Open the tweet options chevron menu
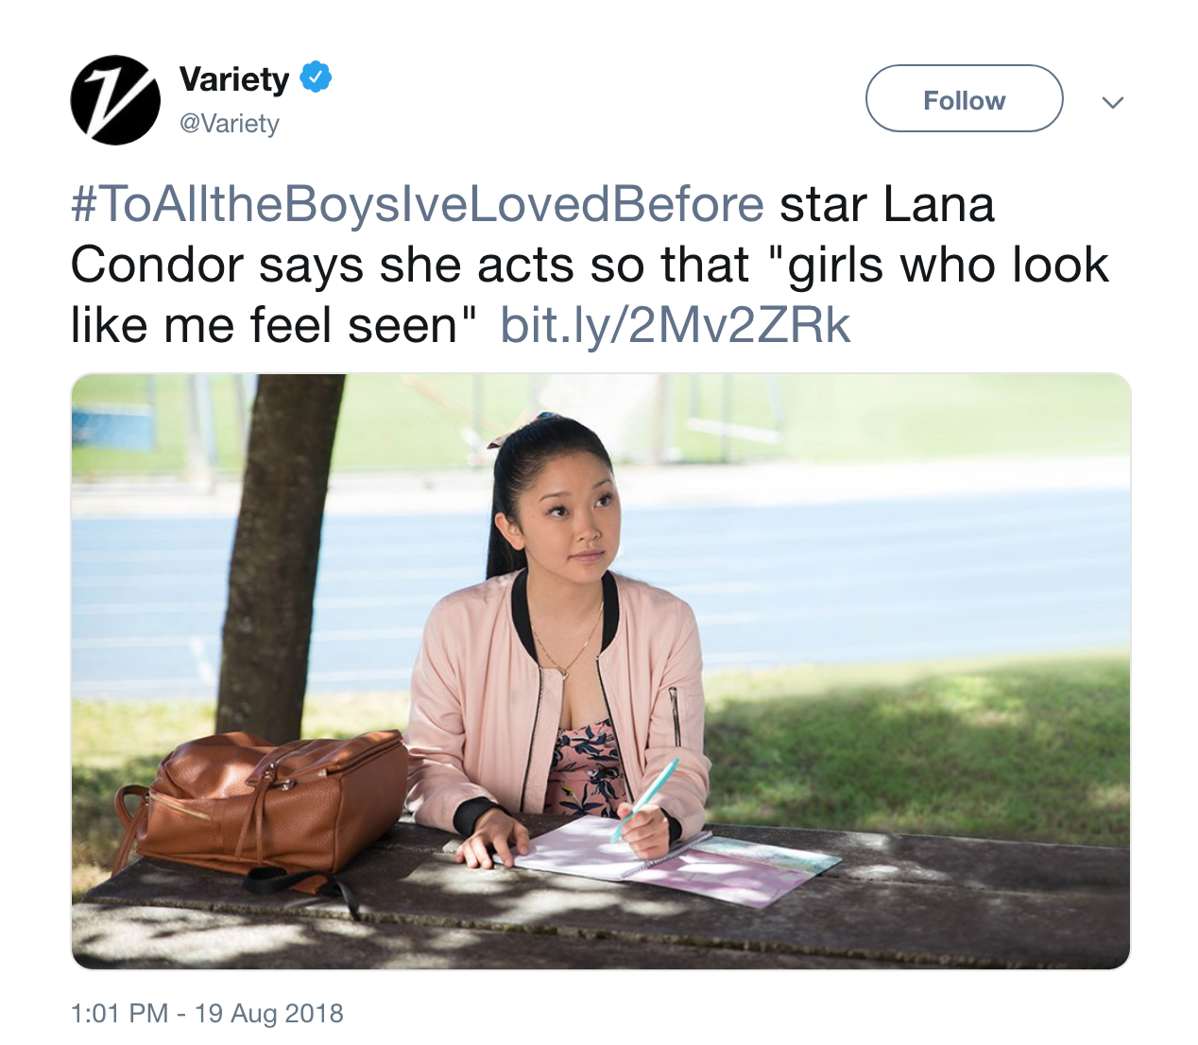This screenshot has height=1045, width=1198. (x=1113, y=102)
